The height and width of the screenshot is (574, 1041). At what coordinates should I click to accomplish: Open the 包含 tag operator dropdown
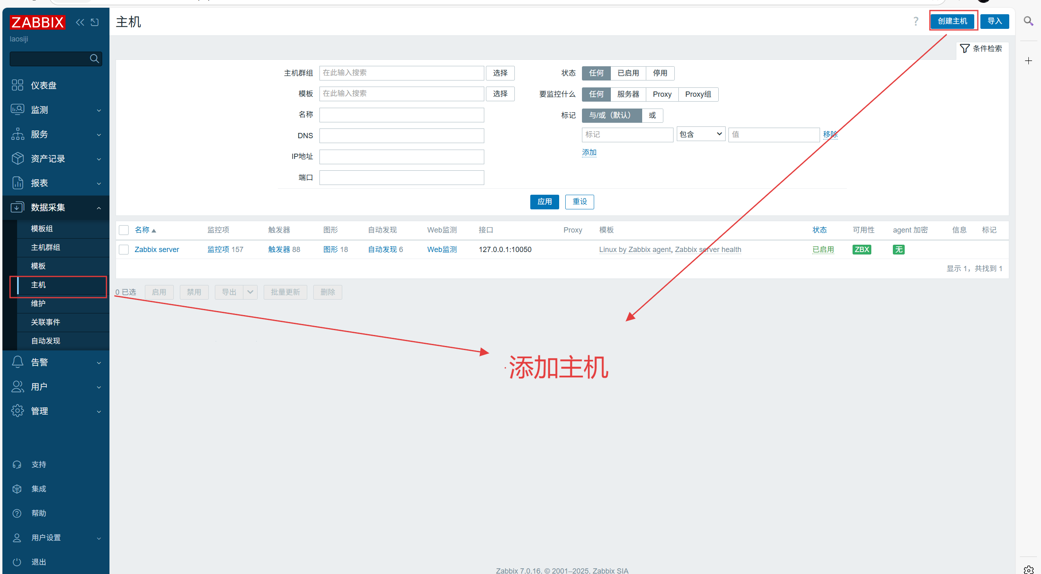(x=701, y=134)
